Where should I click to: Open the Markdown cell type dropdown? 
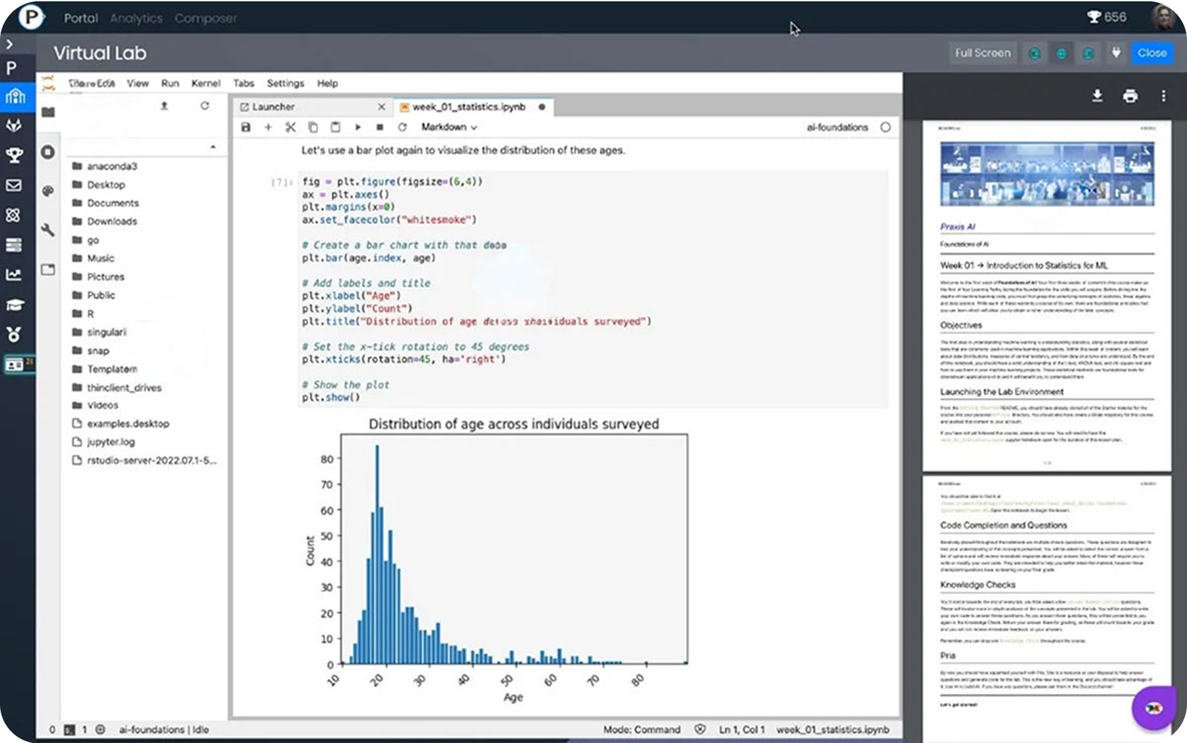click(x=448, y=127)
